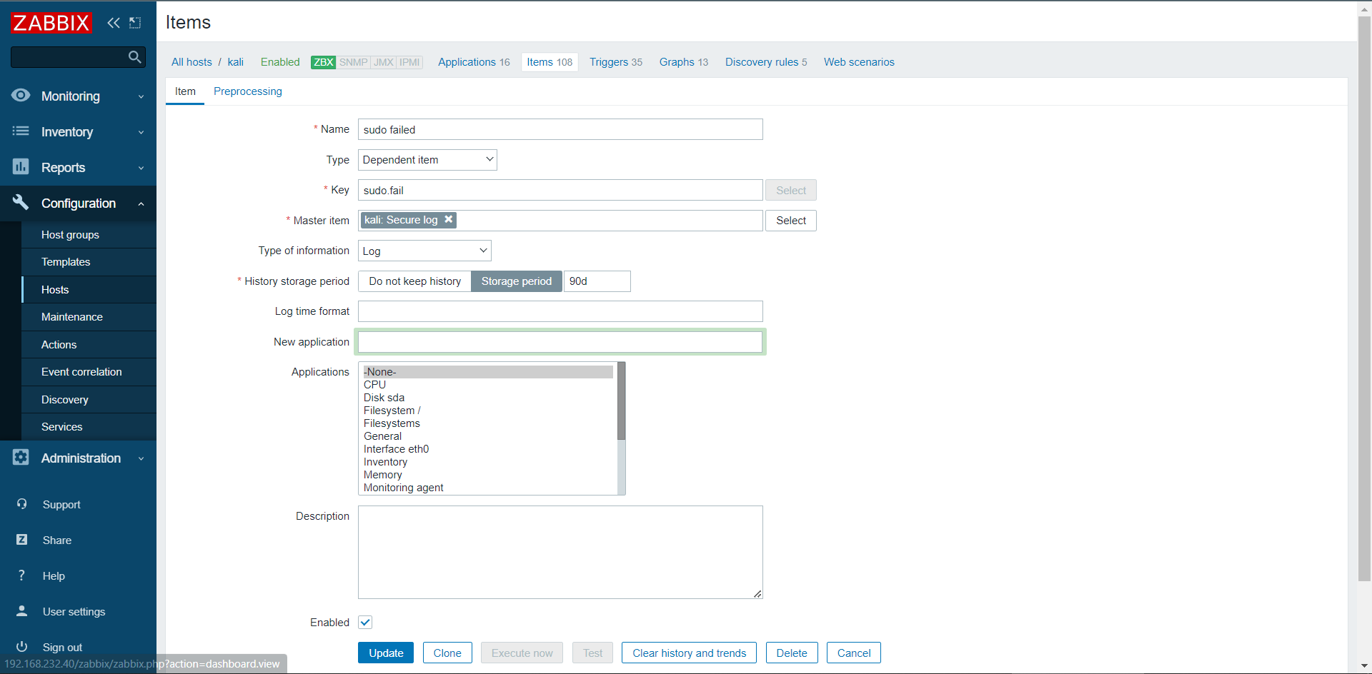Click the Cancel button
Screen dimensions: 1372x674
pos(854,653)
